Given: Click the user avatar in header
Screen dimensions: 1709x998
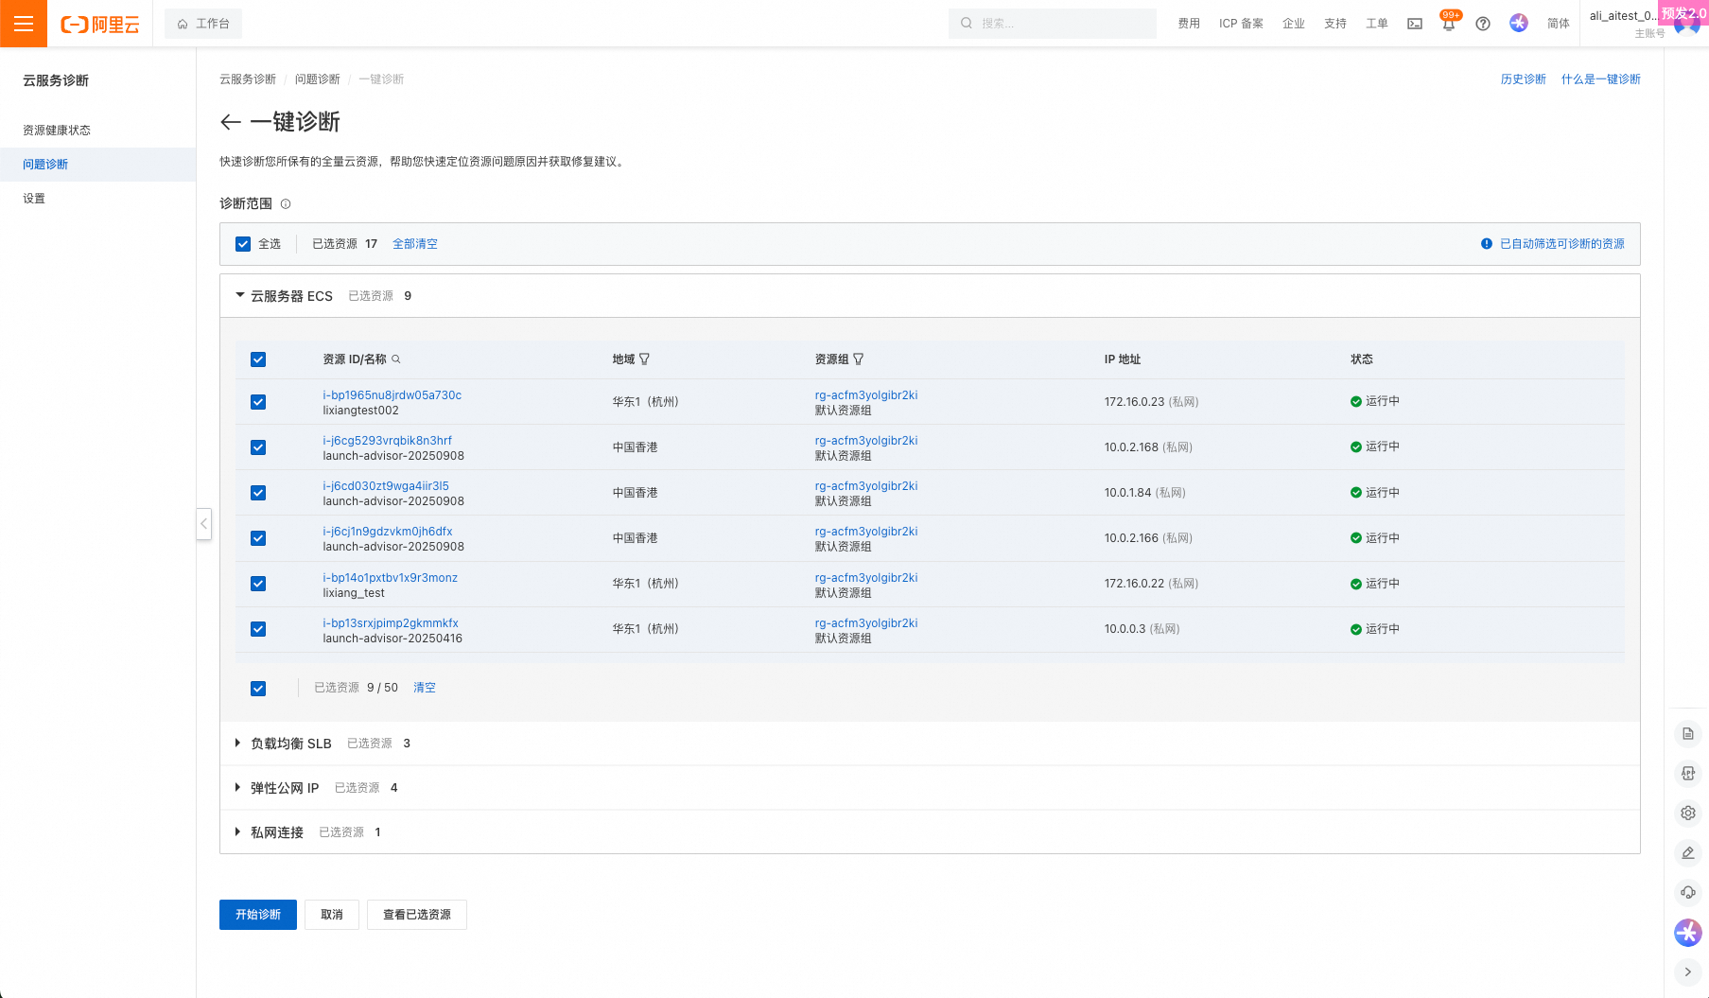Looking at the screenshot, I should pos(1686,26).
